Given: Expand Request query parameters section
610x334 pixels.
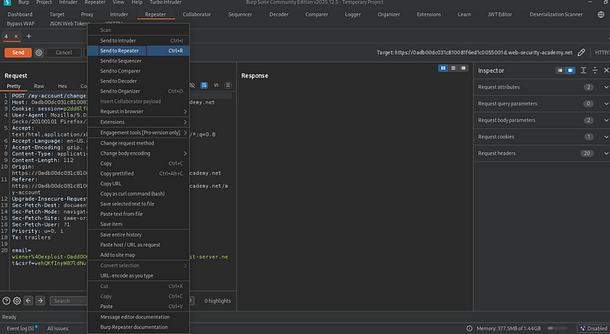Looking at the screenshot, I should (x=541, y=104).
